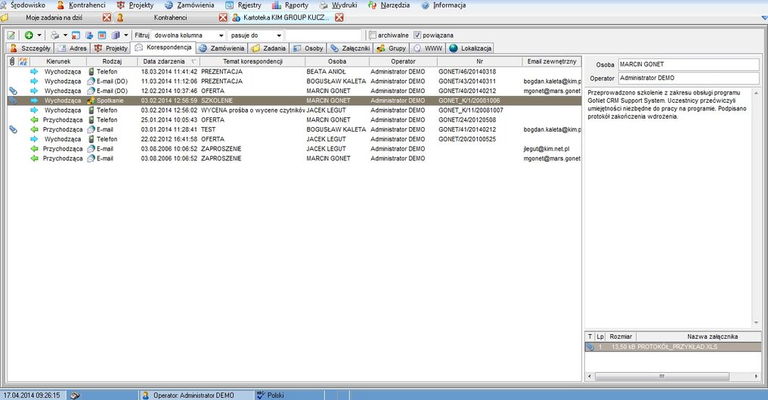Select the 'GONET/43/20140311' number cell
Screen dimensions: 768x400
click(467, 82)
